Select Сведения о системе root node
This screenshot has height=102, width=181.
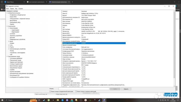(x=12, y=11)
